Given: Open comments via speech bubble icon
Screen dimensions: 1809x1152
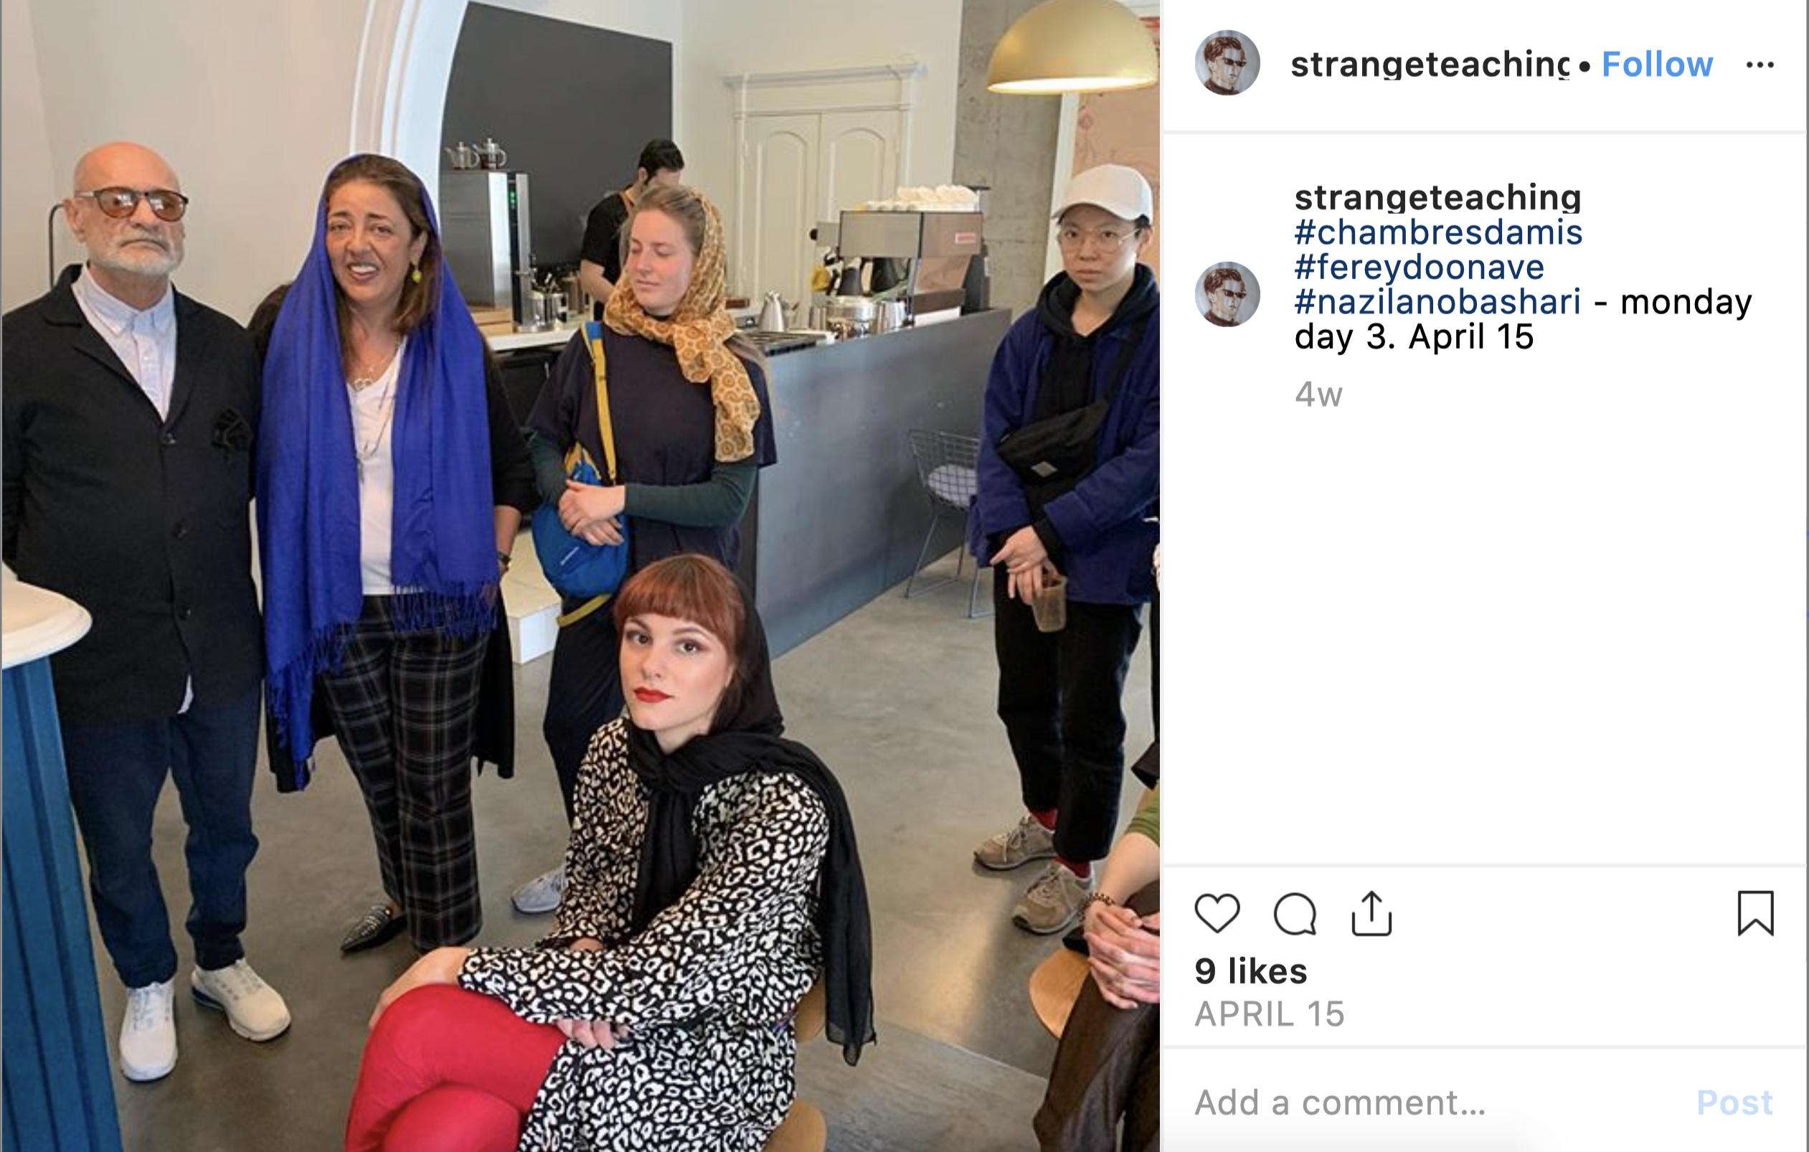Looking at the screenshot, I should (x=1295, y=913).
